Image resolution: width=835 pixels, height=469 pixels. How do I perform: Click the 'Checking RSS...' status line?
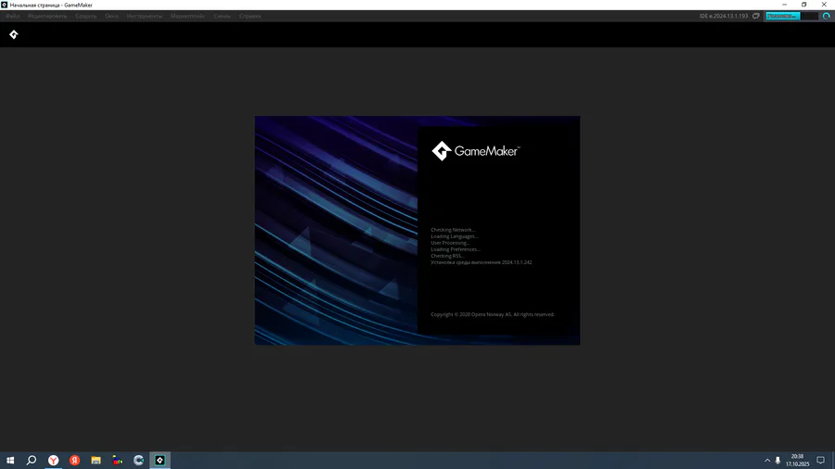coord(447,256)
